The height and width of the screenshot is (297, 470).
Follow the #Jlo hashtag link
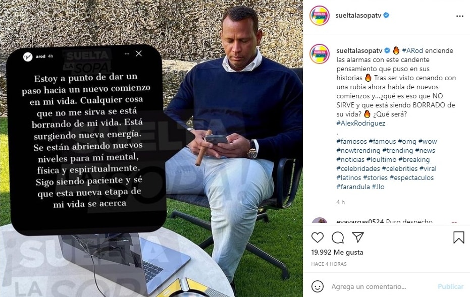(378, 187)
